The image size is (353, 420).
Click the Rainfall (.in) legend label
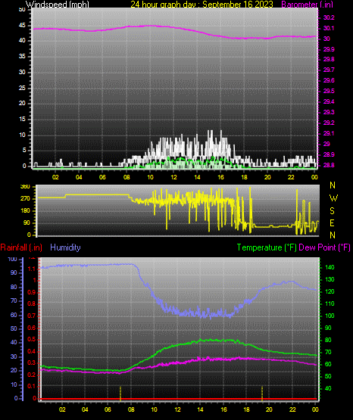21,247
